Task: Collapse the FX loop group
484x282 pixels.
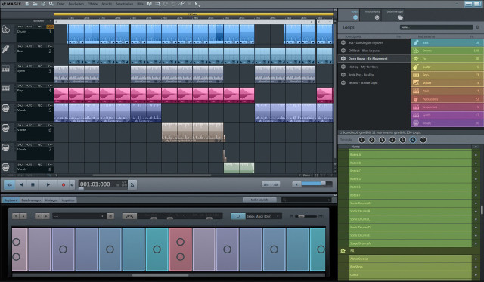Action: click(343, 251)
